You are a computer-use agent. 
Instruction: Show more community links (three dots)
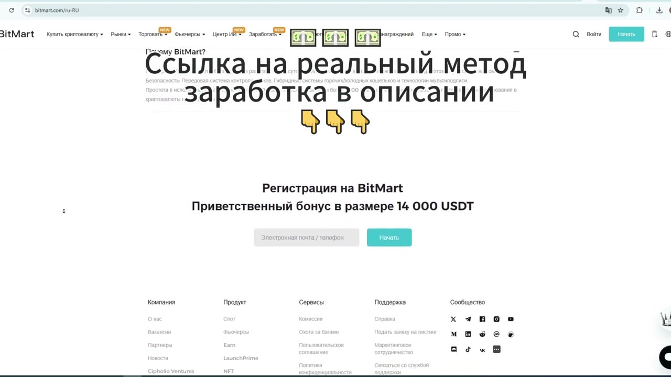pyautogui.click(x=496, y=349)
